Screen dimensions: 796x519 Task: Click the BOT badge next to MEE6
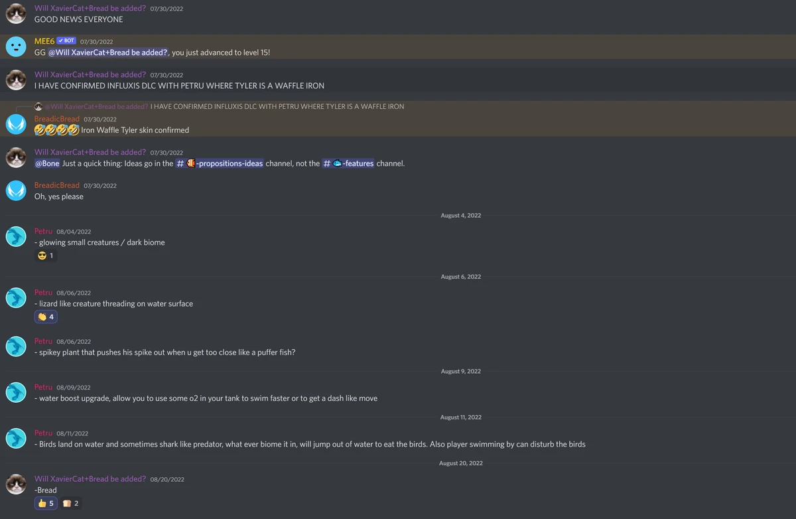tap(66, 40)
